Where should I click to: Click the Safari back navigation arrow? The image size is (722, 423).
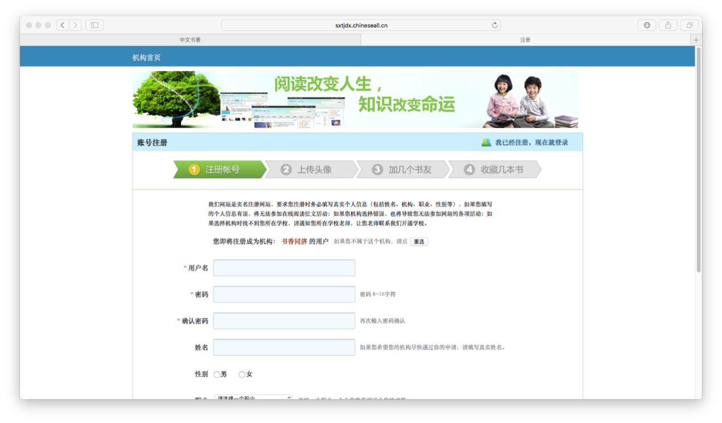[63, 25]
